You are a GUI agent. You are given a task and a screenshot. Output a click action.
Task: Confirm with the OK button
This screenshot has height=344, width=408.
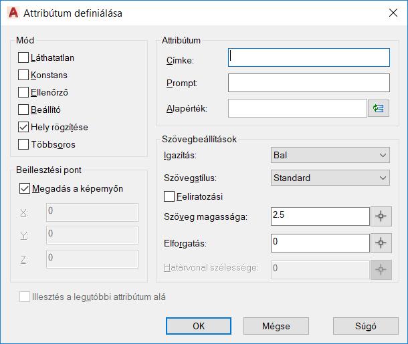click(x=199, y=326)
